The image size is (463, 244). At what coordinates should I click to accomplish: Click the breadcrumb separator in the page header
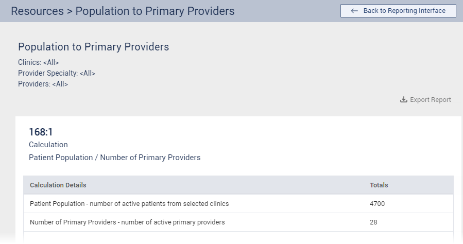click(70, 11)
